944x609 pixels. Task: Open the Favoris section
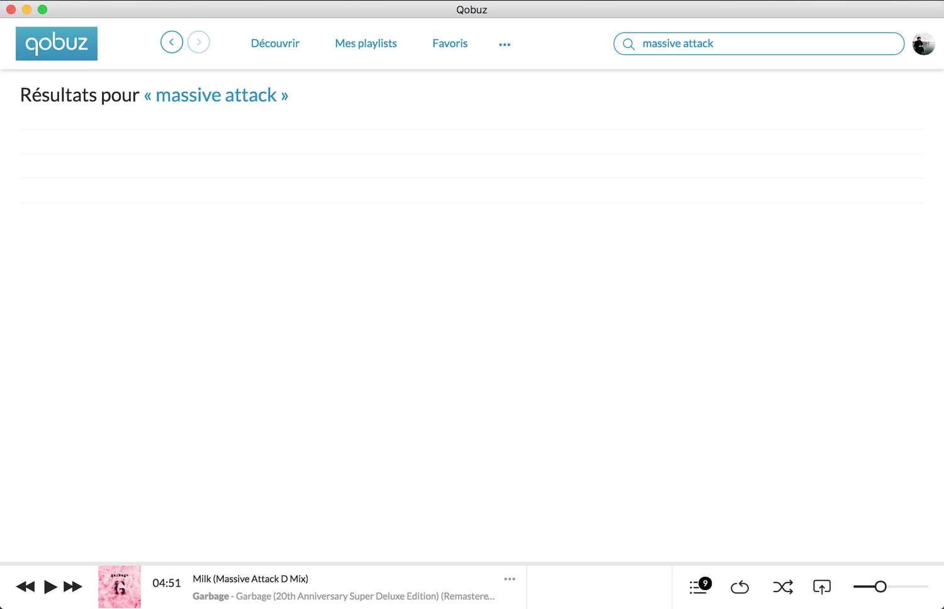(x=450, y=43)
